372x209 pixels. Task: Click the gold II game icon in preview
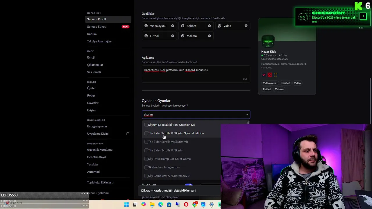click(x=276, y=75)
